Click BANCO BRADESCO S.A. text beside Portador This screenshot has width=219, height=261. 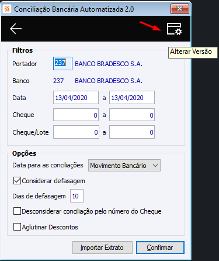109,64
